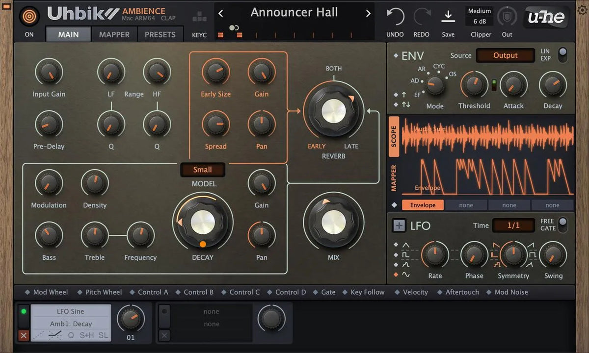Click the plus icon beside LFO
Image resolution: width=589 pixels, height=353 pixels.
(x=399, y=226)
